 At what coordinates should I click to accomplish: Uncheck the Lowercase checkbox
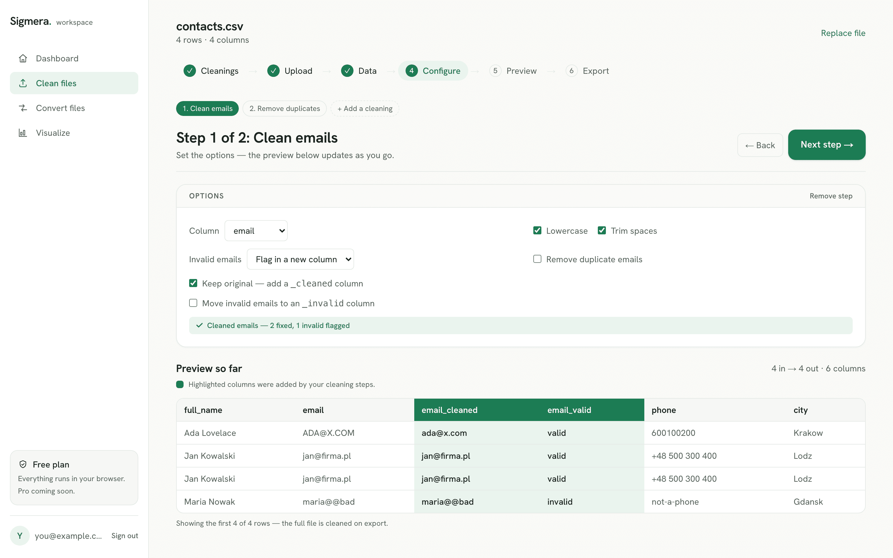click(x=537, y=231)
